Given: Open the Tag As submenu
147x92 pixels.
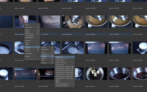Looking at the screenshot, I should click(x=32, y=32).
